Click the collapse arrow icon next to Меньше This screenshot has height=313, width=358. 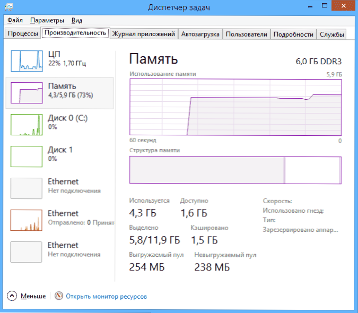point(12,296)
